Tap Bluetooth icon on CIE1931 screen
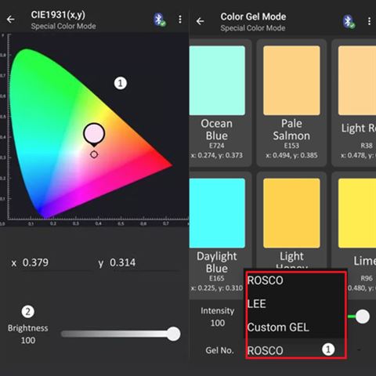 159,20
